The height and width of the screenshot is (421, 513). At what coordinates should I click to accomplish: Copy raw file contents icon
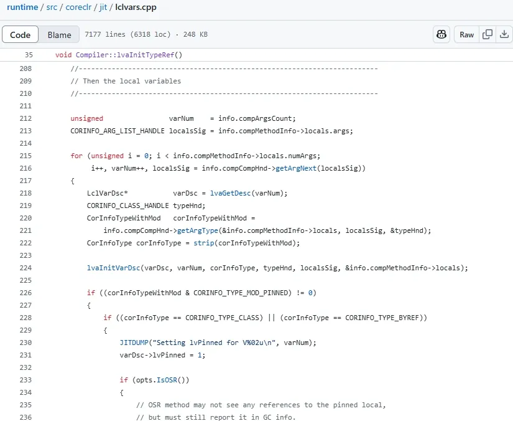tap(488, 34)
